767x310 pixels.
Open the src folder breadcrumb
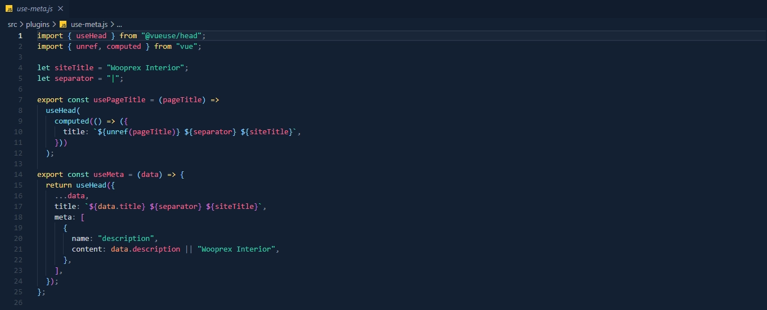coord(12,25)
